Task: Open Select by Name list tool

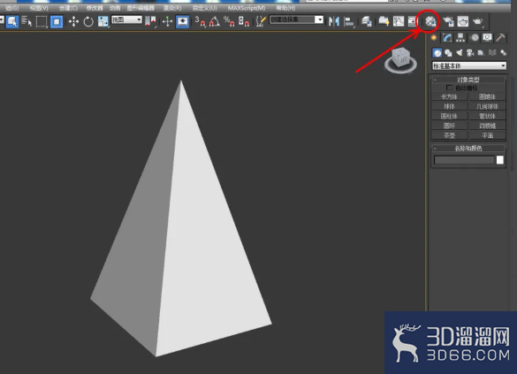Action: tap(27, 21)
